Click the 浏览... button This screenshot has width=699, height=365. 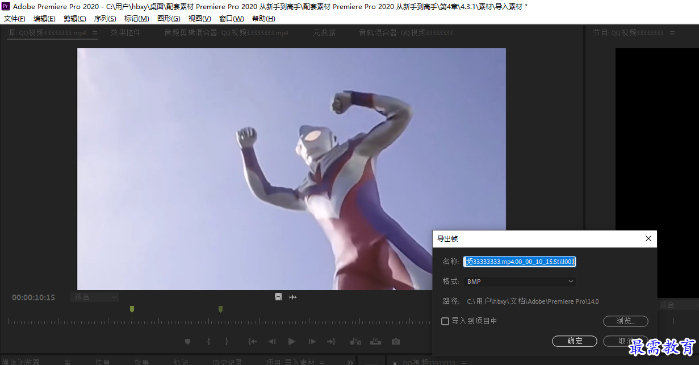[x=625, y=321]
